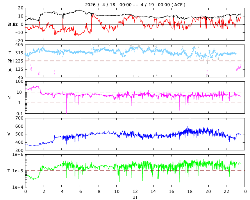Screen dimensions: 250x200
Task: Click the "UT" x-axis label
Action: (x=135, y=197)
